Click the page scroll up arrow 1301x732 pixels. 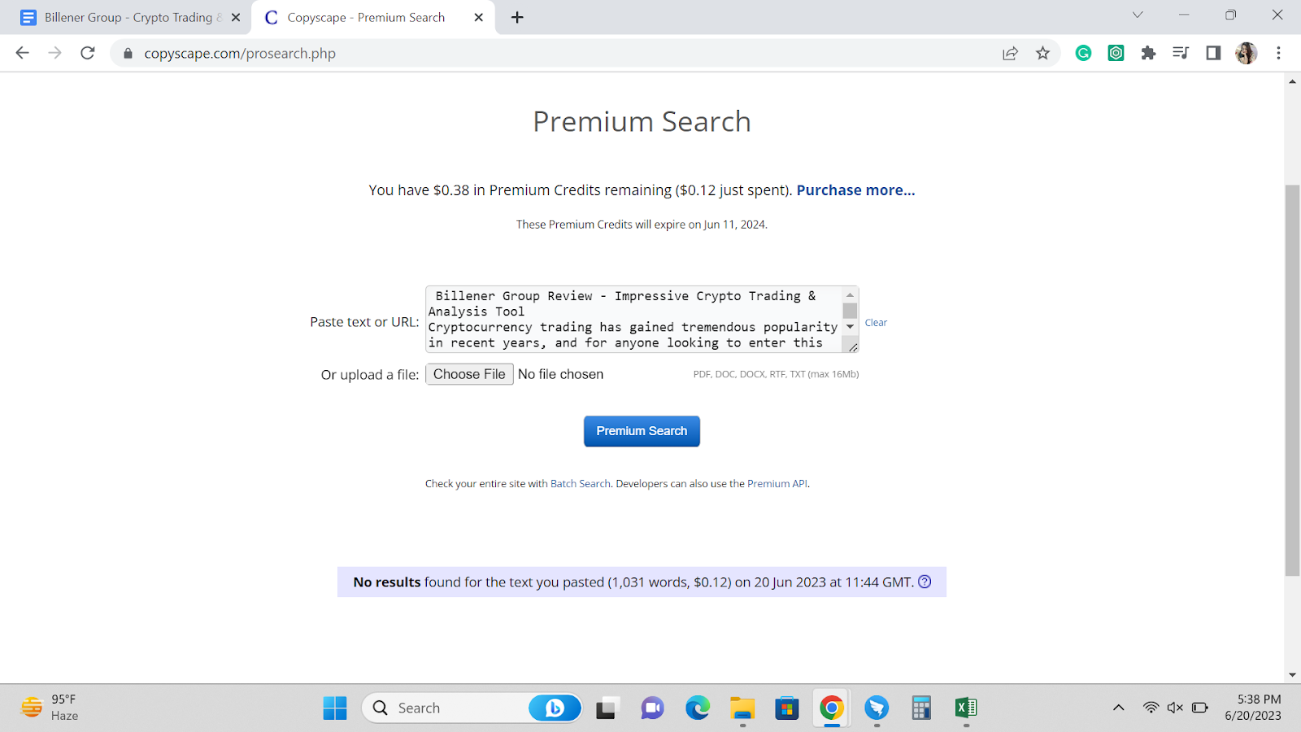point(1292,81)
